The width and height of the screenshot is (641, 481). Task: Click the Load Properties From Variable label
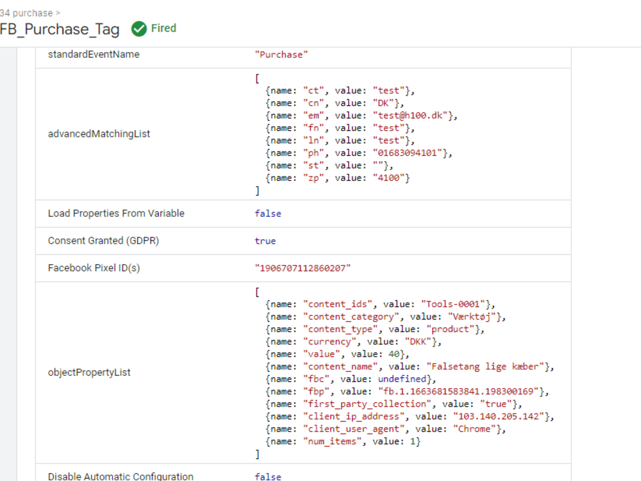pos(116,214)
